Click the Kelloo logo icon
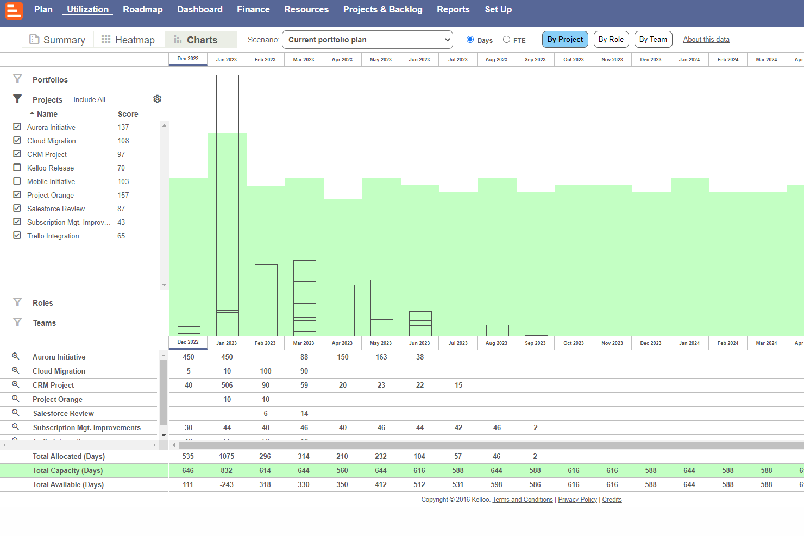The height and width of the screenshot is (536, 804). pos(14,10)
